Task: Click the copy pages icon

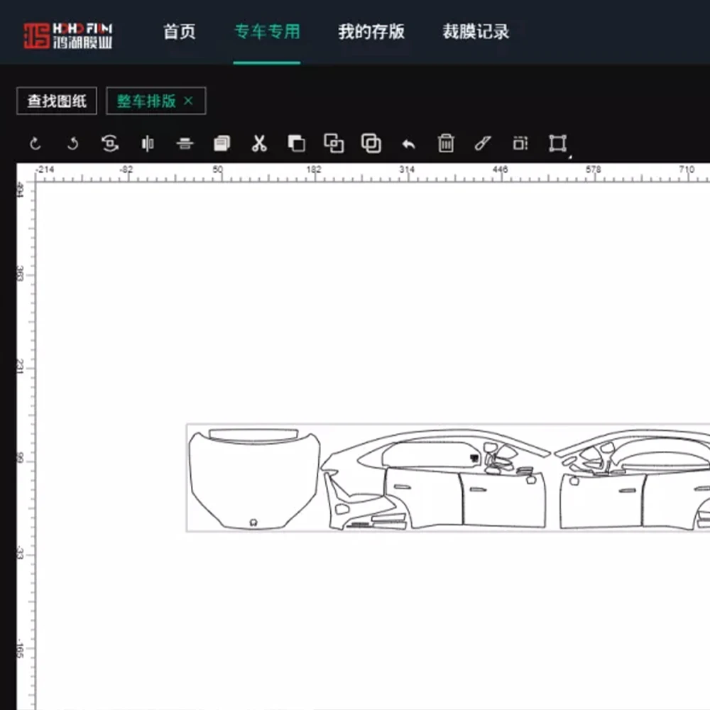Action: pyautogui.click(x=222, y=144)
